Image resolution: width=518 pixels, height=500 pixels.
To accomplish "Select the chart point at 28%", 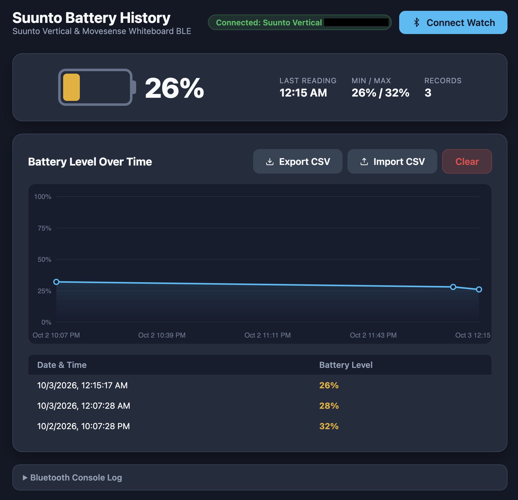I will pos(453,287).
